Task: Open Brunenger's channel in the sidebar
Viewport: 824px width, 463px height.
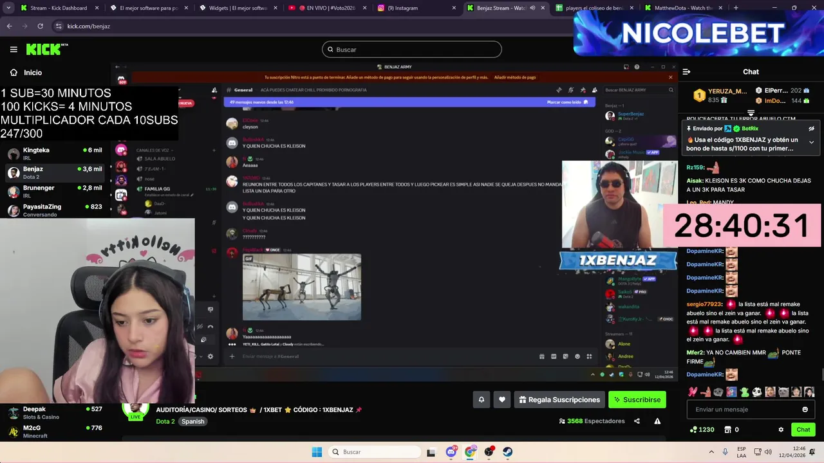Action: tap(54, 191)
